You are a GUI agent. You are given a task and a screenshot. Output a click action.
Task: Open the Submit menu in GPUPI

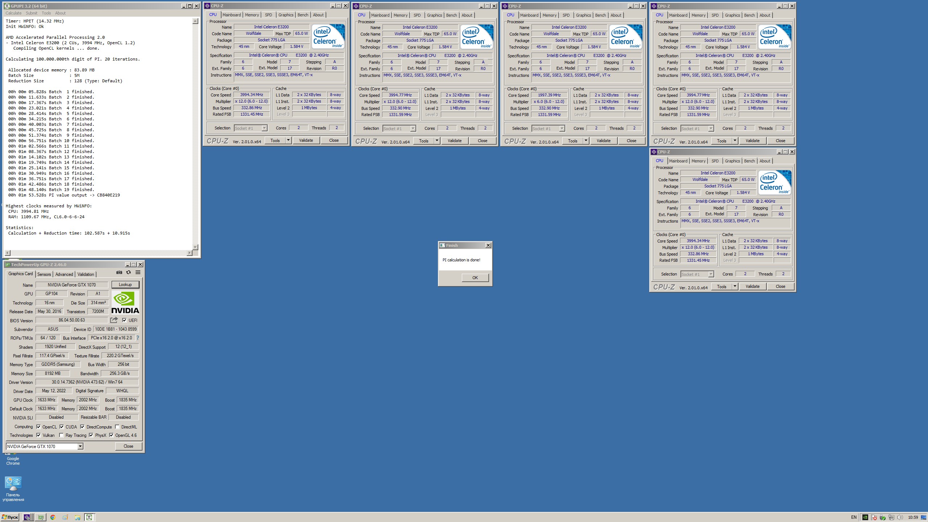point(32,13)
